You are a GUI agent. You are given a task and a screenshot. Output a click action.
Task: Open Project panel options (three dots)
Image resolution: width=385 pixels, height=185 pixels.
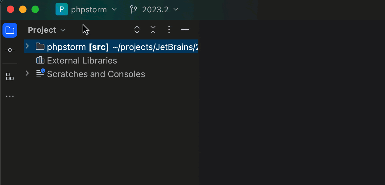pyautogui.click(x=169, y=30)
